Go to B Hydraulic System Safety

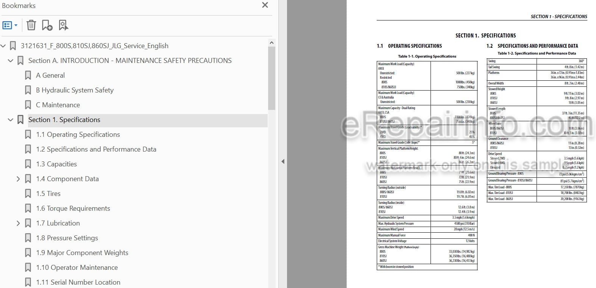(75, 90)
